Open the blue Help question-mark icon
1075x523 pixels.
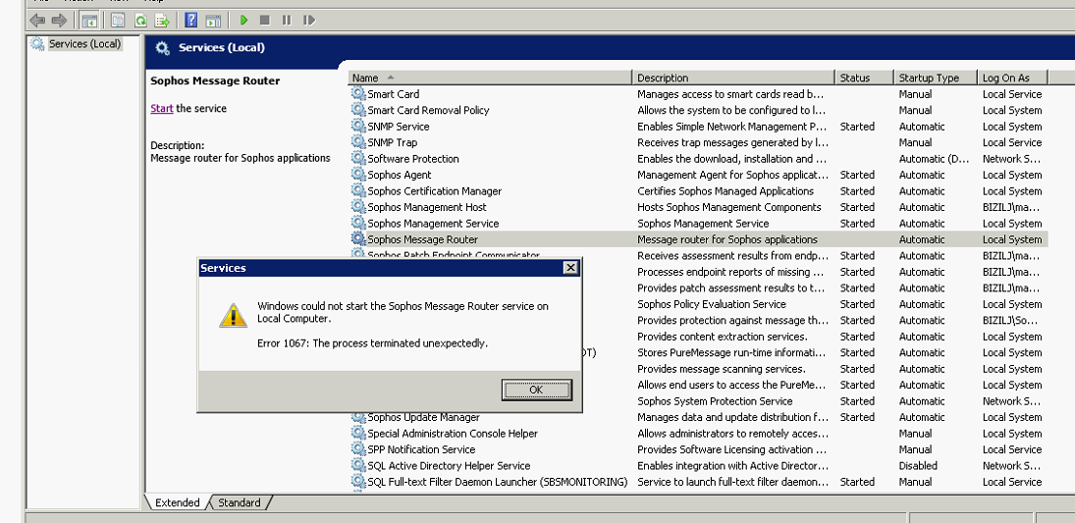(x=191, y=21)
